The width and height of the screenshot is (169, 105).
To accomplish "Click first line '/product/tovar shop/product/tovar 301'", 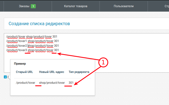I will (32, 37).
